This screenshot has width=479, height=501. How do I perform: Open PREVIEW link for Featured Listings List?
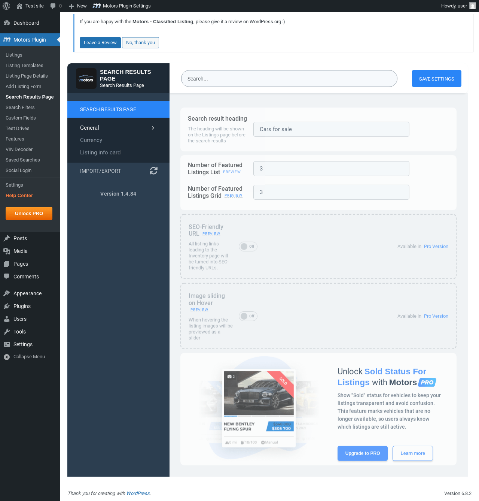click(x=232, y=172)
